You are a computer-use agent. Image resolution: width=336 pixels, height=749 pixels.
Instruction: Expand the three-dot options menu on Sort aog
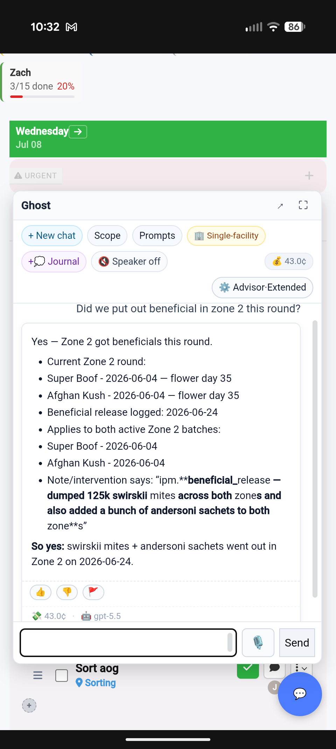click(x=301, y=668)
